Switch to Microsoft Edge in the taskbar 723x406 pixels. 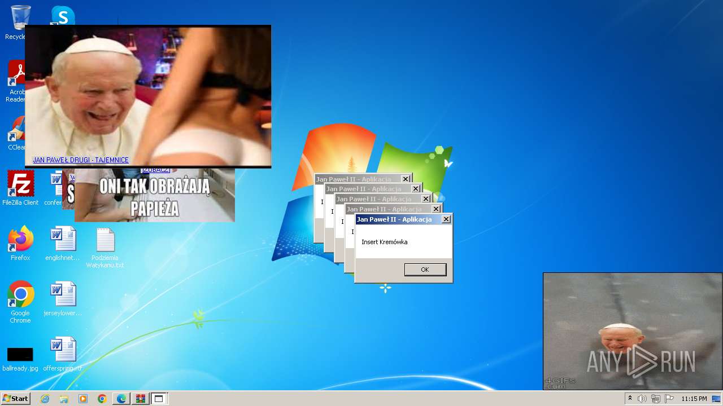[x=121, y=399]
